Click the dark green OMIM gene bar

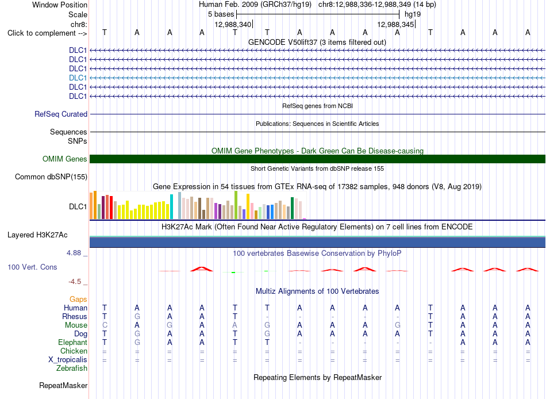coord(317,159)
